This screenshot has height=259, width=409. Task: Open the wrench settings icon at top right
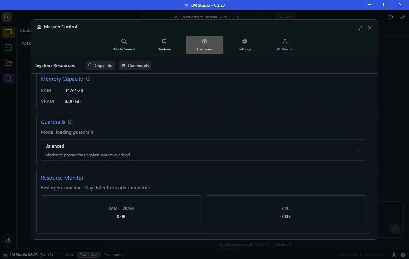[402, 17]
